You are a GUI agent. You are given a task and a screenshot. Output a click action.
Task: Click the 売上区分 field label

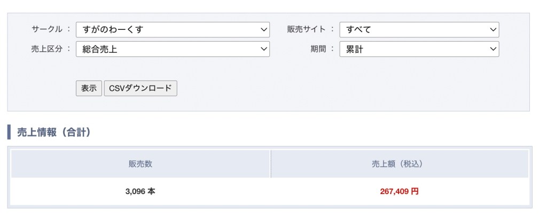point(47,49)
